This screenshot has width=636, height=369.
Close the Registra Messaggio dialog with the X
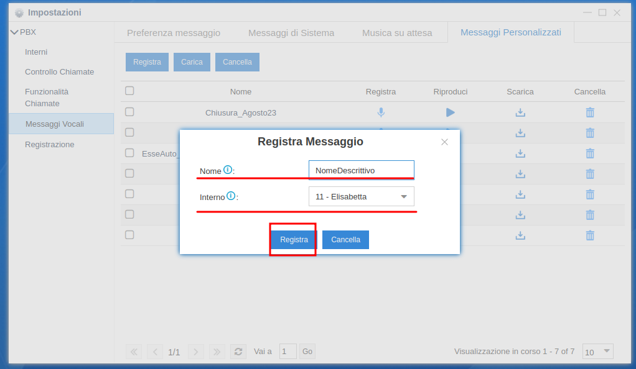[444, 142]
